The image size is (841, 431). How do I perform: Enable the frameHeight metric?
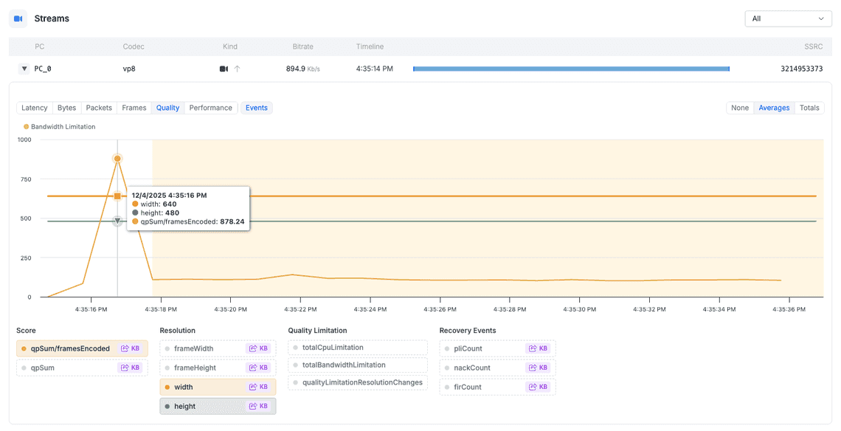point(195,368)
